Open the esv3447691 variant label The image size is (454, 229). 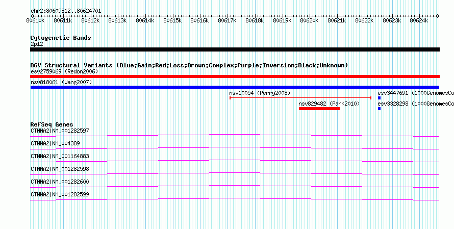pyautogui.click(x=416, y=93)
